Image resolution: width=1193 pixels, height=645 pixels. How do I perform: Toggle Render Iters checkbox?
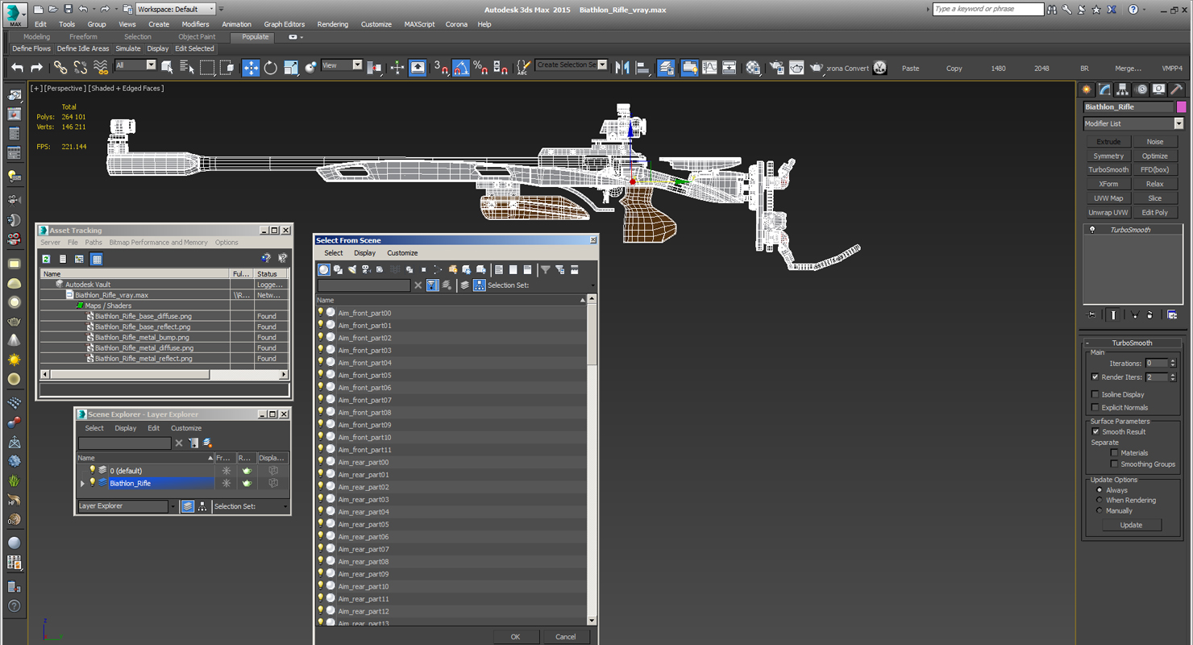click(x=1095, y=377)
